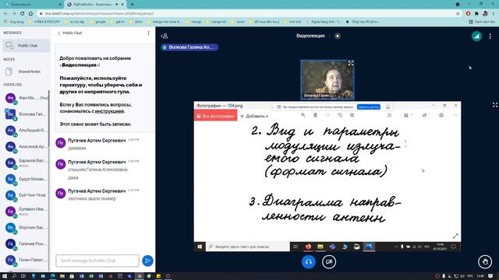Open user menu for Волкова Гал...
Viewport: 499px width, 280px height.
point(26,114)
